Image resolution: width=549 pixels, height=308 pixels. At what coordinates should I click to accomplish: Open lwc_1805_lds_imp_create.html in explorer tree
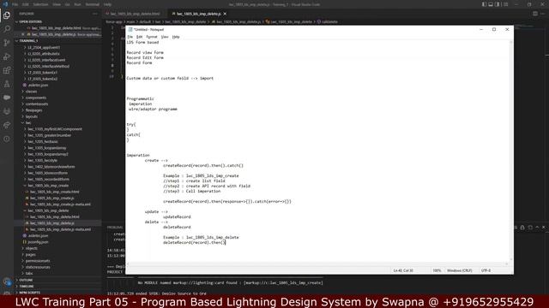click(54, 192)
